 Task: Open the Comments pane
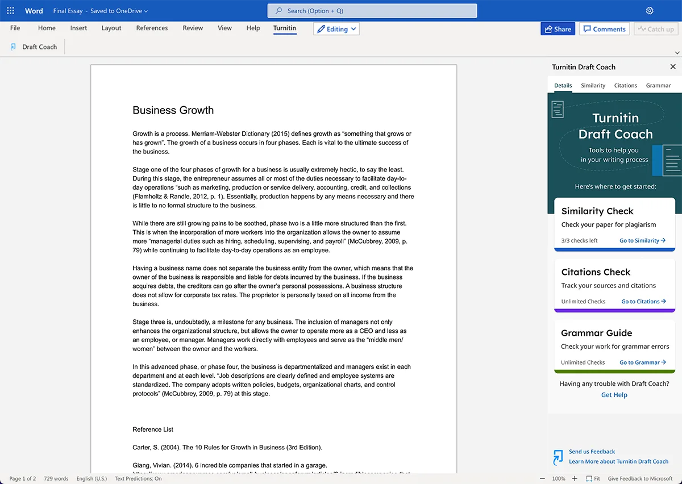point(604,29)
